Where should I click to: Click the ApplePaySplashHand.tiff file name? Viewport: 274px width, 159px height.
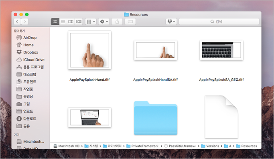tap(89, 79)
